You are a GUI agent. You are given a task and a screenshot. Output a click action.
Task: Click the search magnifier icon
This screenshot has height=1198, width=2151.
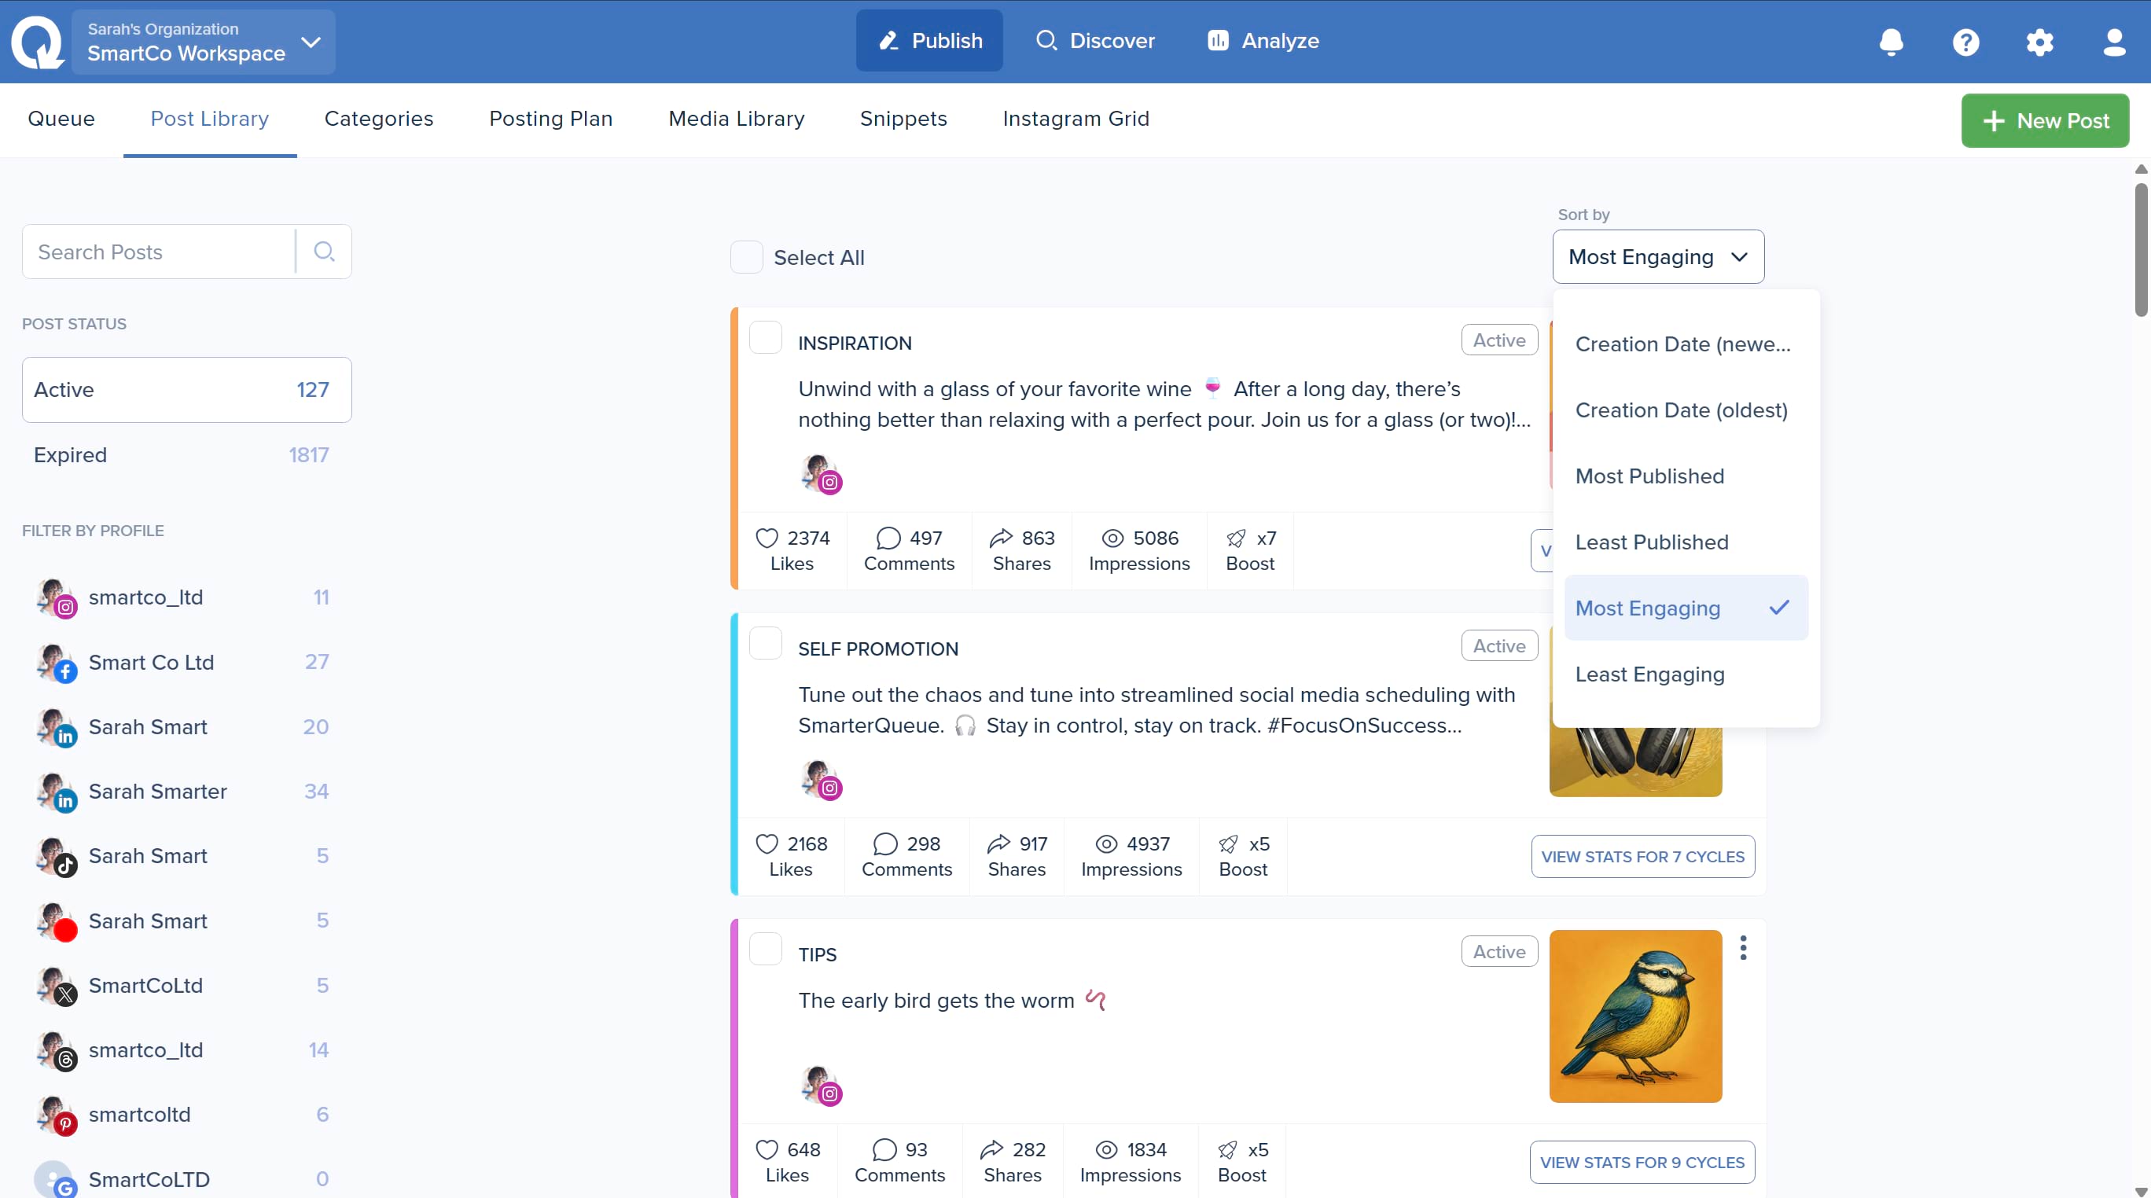(324, 252)
